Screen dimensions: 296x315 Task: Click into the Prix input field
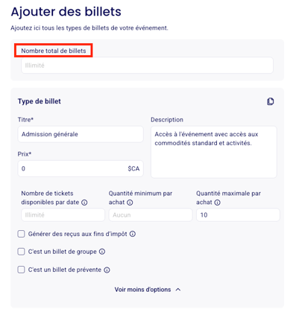[x=81, y=169]
